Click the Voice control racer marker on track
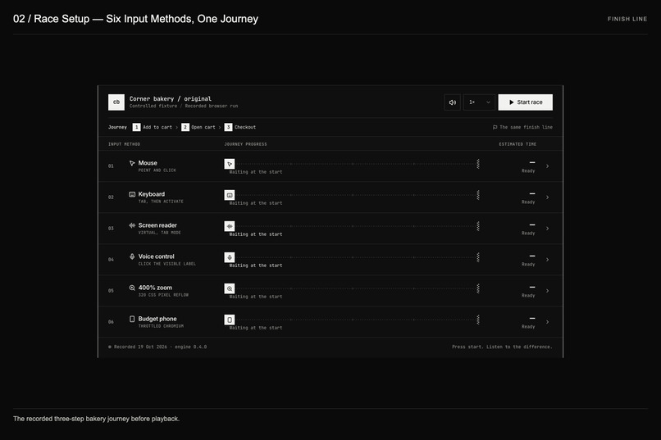The image size is (661, 440). tap(230, 257)
